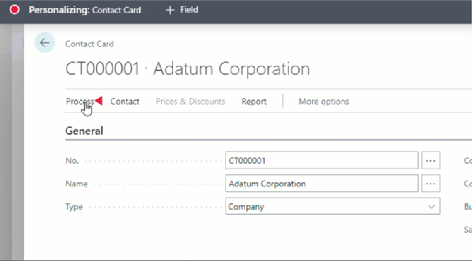Open the Report action menu
The width and height of the screenshot is (473, 261).
(254, 101)
